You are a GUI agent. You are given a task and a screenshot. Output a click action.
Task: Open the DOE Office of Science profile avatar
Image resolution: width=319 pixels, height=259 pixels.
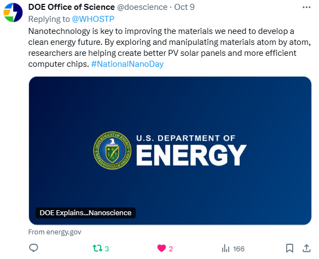point(13,13)
